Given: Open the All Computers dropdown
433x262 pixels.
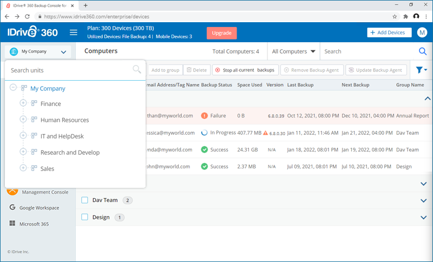Looking at the screenshot, I should point(293,51).
